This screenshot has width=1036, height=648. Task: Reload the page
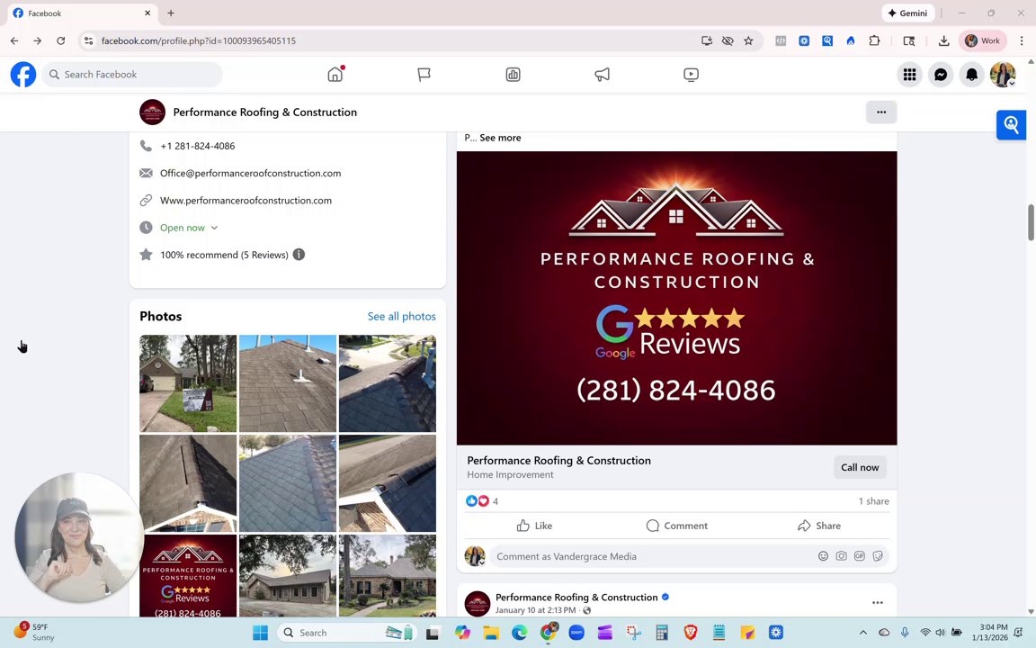click(61, 41)
